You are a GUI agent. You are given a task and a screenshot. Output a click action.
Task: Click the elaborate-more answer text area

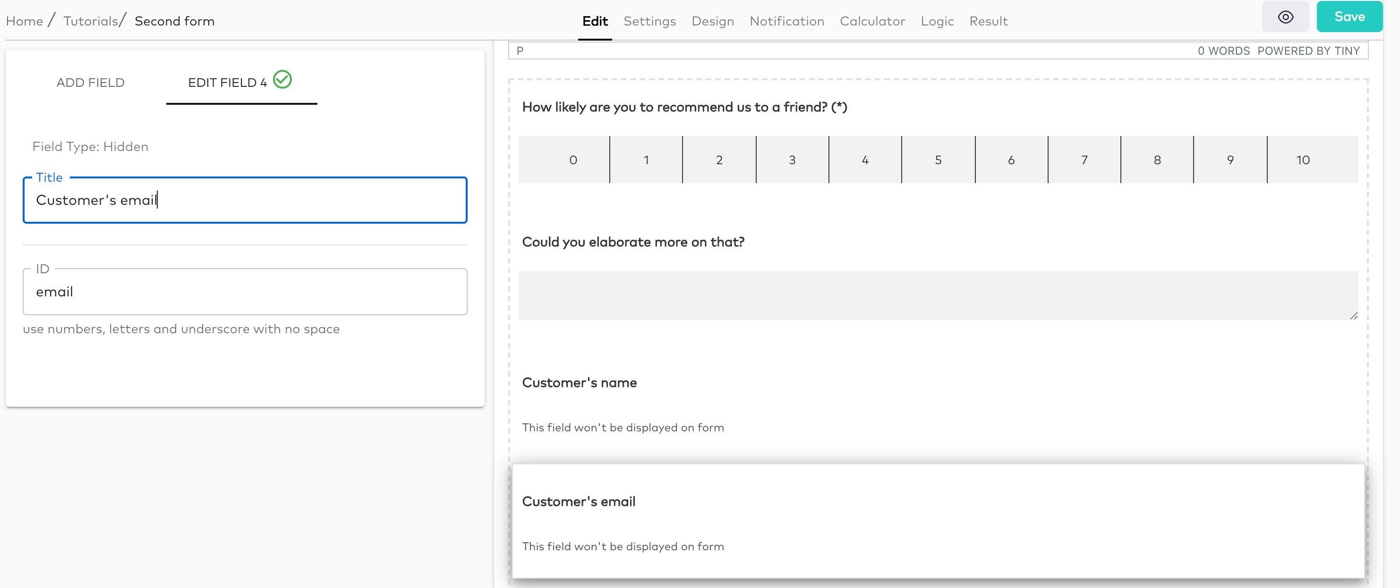938,295
